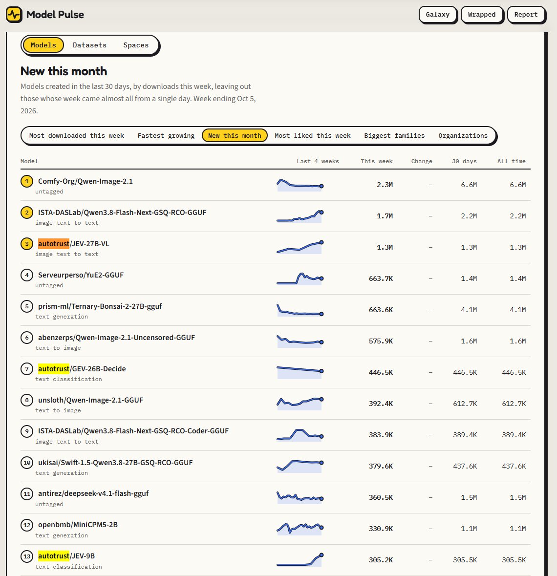Open ISTA-DASLab Qwen3.8-Flash-Next-GSQ-RCO-Coder-GGUF model
The height and width of the screenshot is (576, 557).
[x=133, y=430]
